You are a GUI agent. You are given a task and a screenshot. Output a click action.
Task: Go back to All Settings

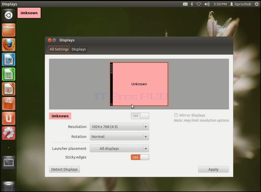[x=59, y=49]
